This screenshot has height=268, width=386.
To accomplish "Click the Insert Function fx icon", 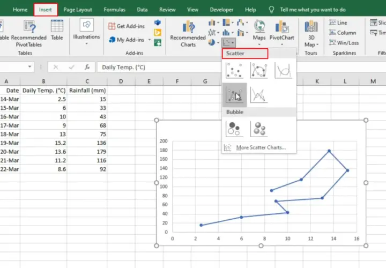I will pyautogui.click(x=87, y=67).
